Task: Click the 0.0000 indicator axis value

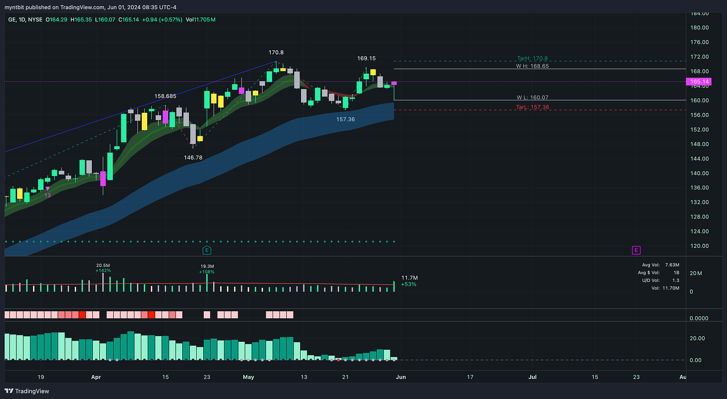Action: click(x=699, y=318)
